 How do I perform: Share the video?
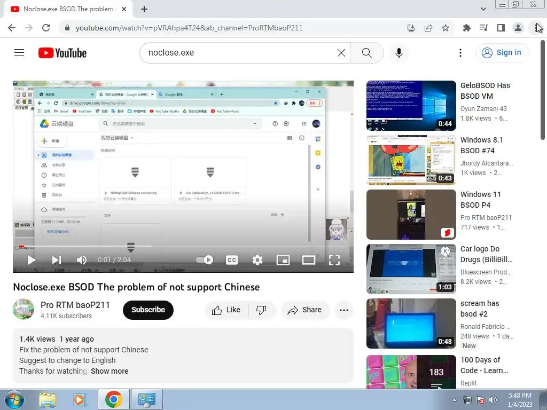point(304,310)
